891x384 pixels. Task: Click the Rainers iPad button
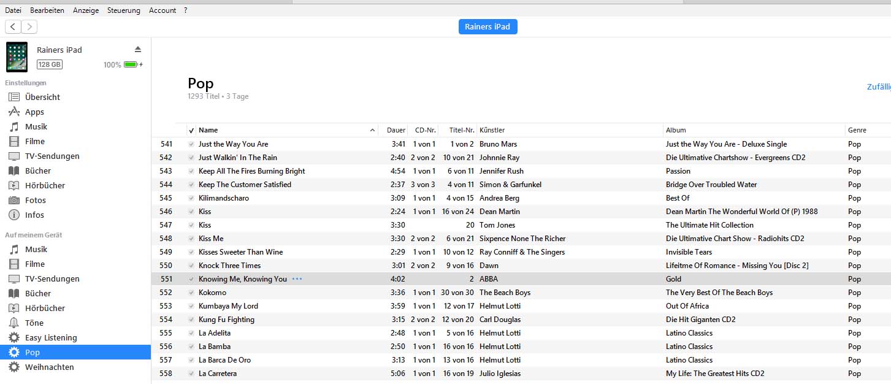click(x=488, y=26)
